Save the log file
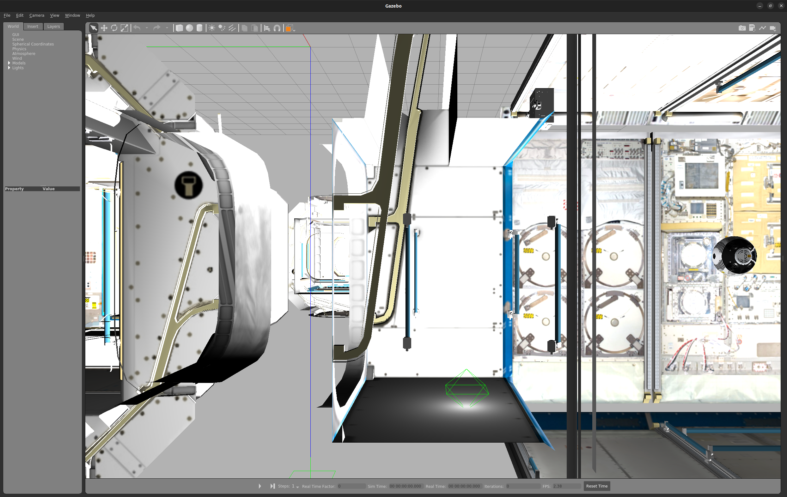 (x=752, y=28)
